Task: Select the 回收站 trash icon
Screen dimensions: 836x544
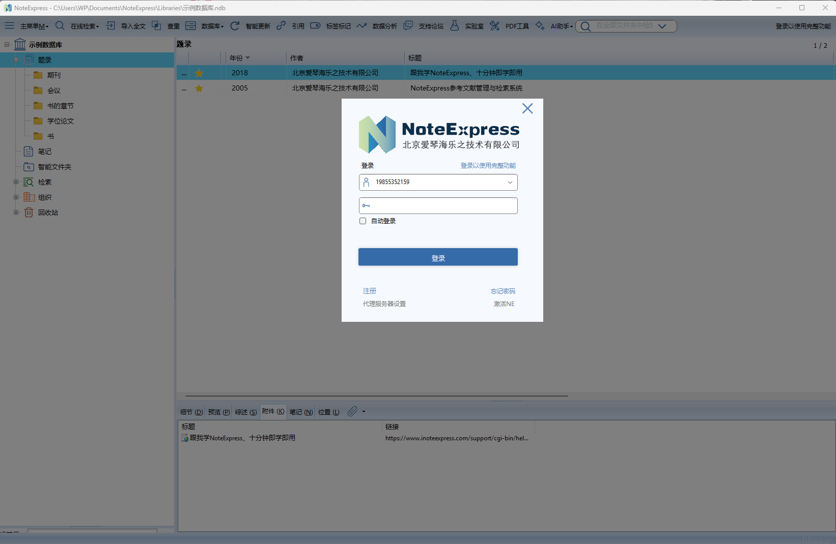Action: 29,213
